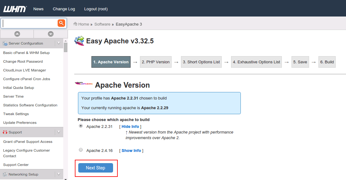Viewport: 346px width, 180px height.
Task: Click the sidebar scroll-up arrow button
Action: 17,34
